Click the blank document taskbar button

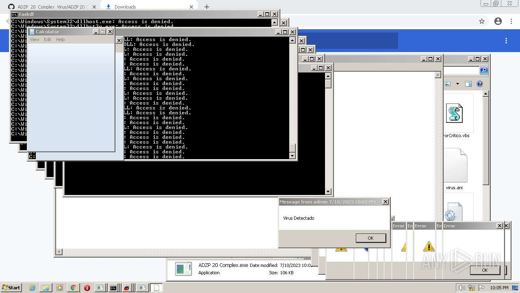tap(156, 288)
